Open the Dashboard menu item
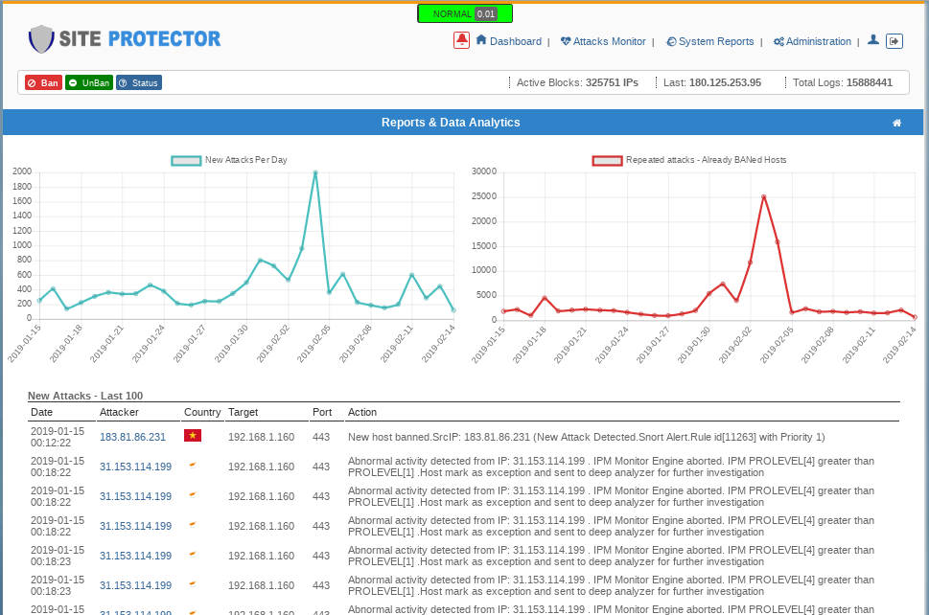Screen dimensions: 929x615 [509, 41]
